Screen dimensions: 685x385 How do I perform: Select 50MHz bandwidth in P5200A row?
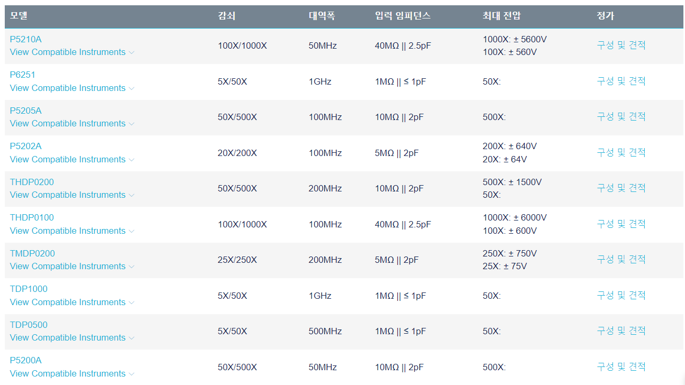(323, 367)
